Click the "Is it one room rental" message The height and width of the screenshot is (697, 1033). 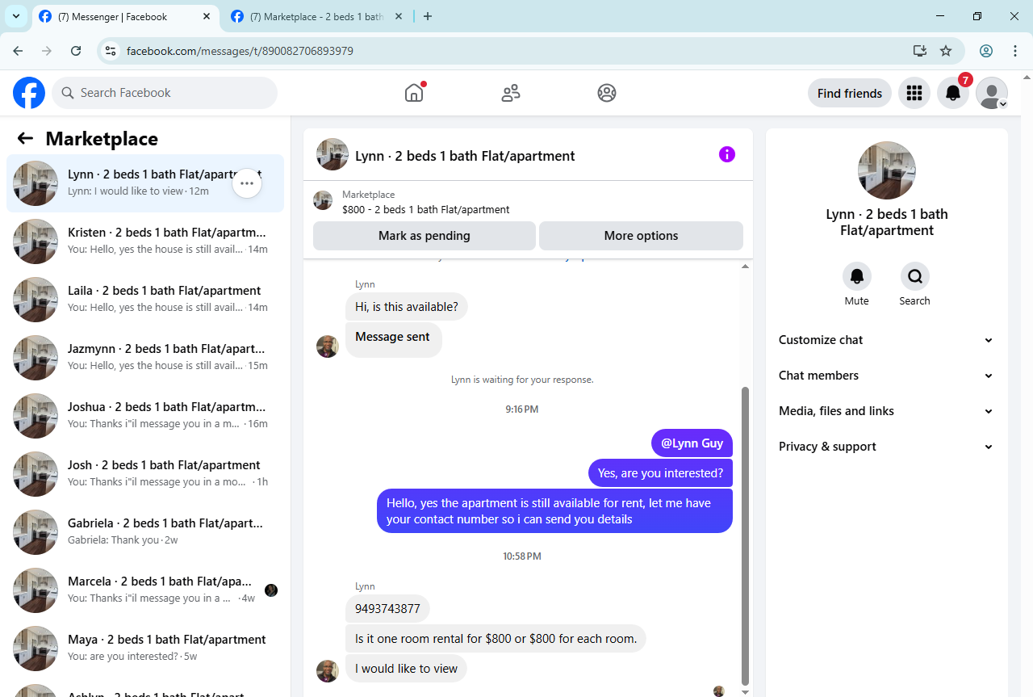coord(496,639)
